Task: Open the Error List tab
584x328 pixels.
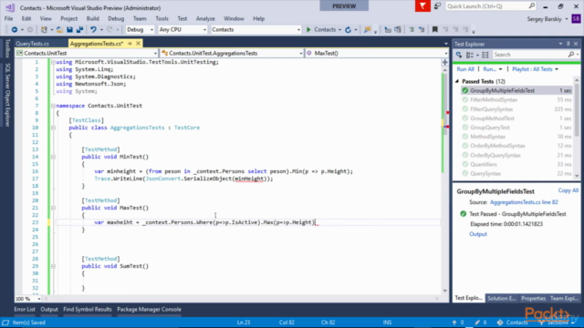Action: tap(25, 310)
